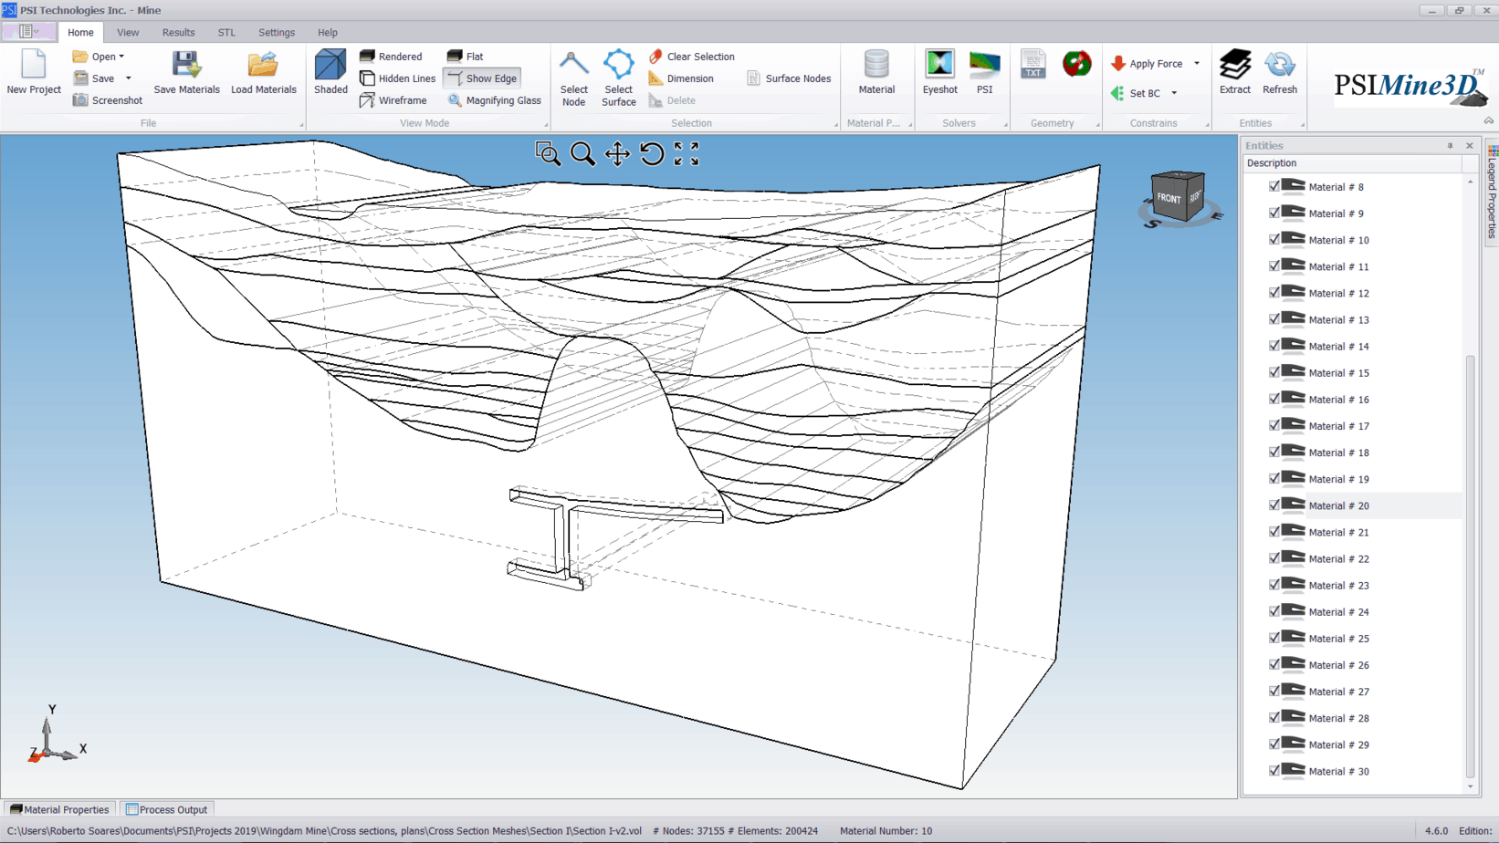1499x843 pixels.
Task: Clear Selection in the ribbon
Action: [x=691, y=57]
